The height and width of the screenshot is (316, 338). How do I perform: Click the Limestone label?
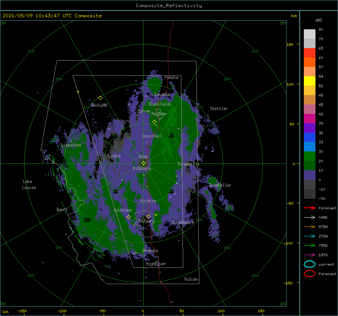[x=71, y=145]
